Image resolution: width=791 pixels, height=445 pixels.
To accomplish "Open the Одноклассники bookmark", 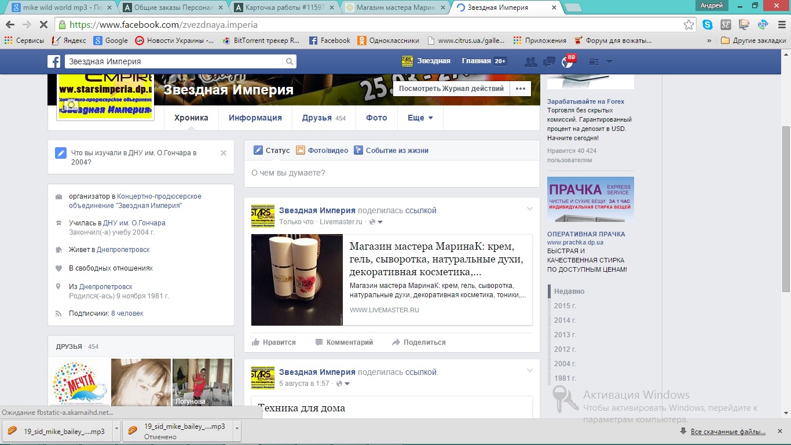I will coord(388,41).
